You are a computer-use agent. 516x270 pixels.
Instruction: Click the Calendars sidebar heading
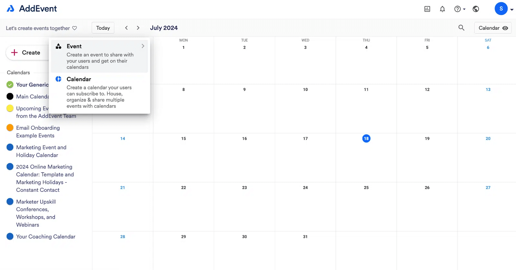[18, 72]
